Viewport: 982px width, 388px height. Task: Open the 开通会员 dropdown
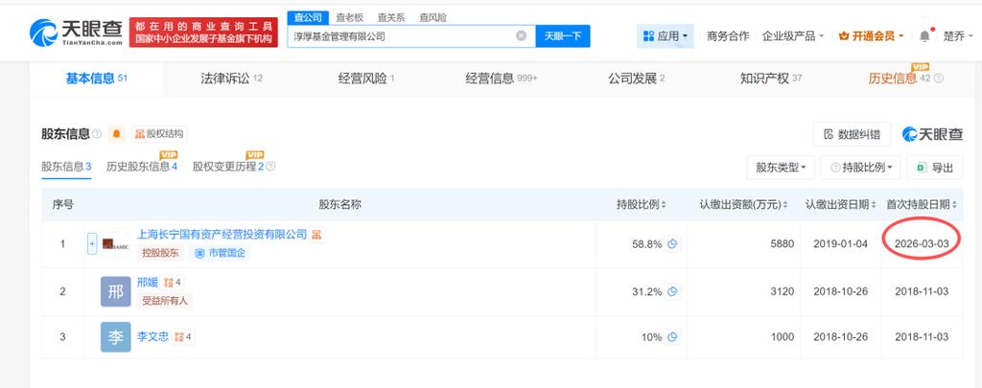[871, 36]
